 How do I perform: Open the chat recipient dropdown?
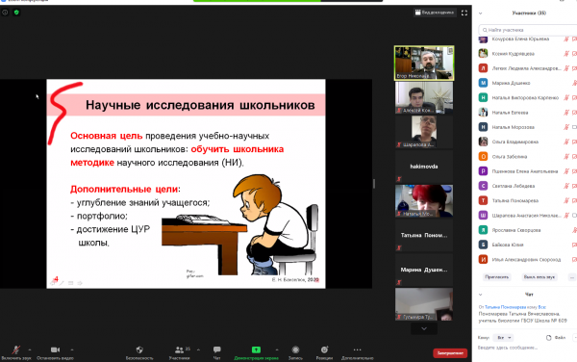(503, 337)
